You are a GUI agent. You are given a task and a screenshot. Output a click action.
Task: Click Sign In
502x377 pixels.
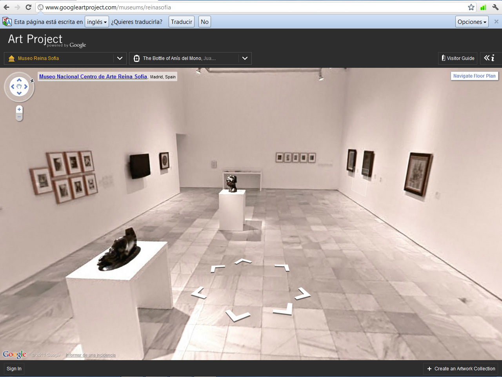(x=14, y=369)
